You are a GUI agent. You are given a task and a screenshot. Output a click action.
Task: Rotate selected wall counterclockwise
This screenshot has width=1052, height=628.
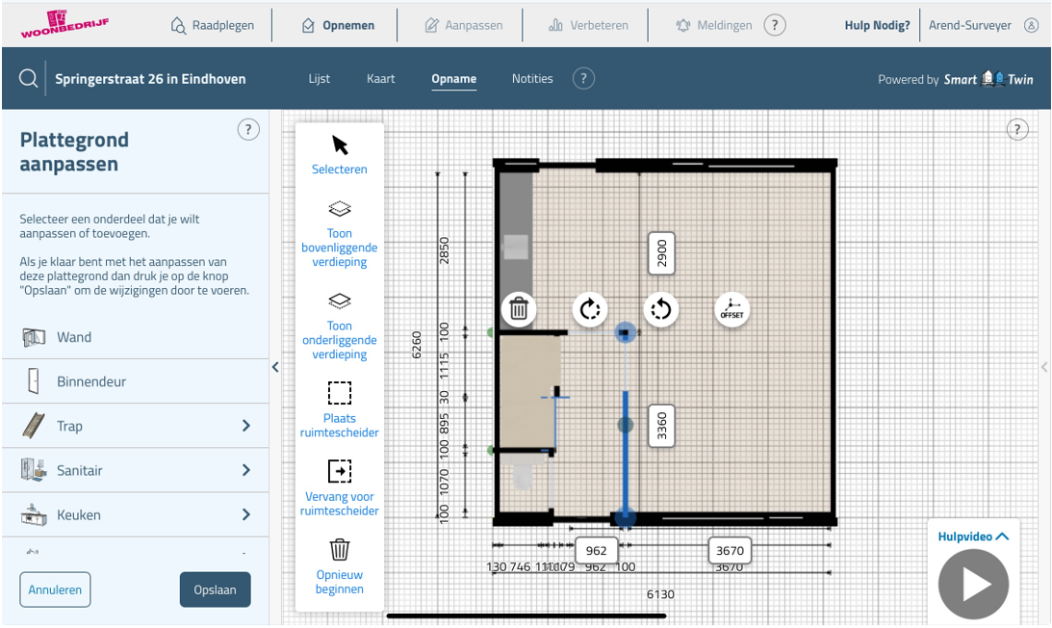pos(661,309)
